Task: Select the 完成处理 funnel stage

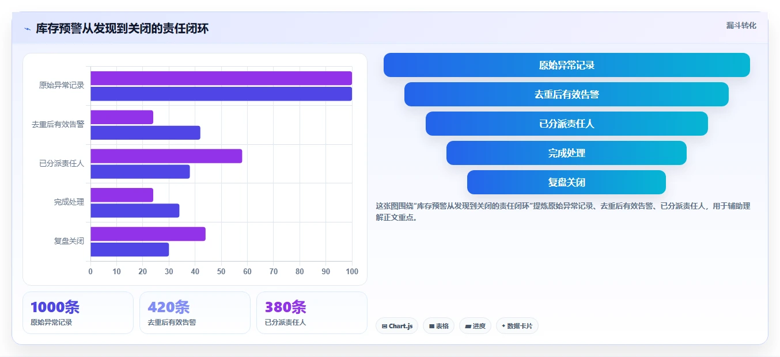Action: pos(566,153)
